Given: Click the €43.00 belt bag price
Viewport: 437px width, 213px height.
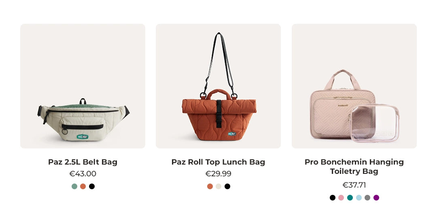Looking at the screenshot, I should [x=83, y=174].
